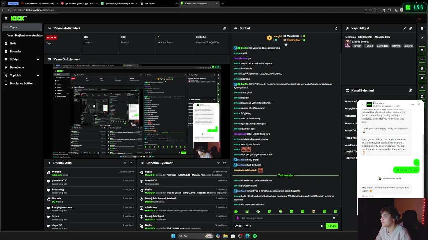Reload the page with browser refresh
The height and width of the screenshot is (240, 428).
pos(9,10)
